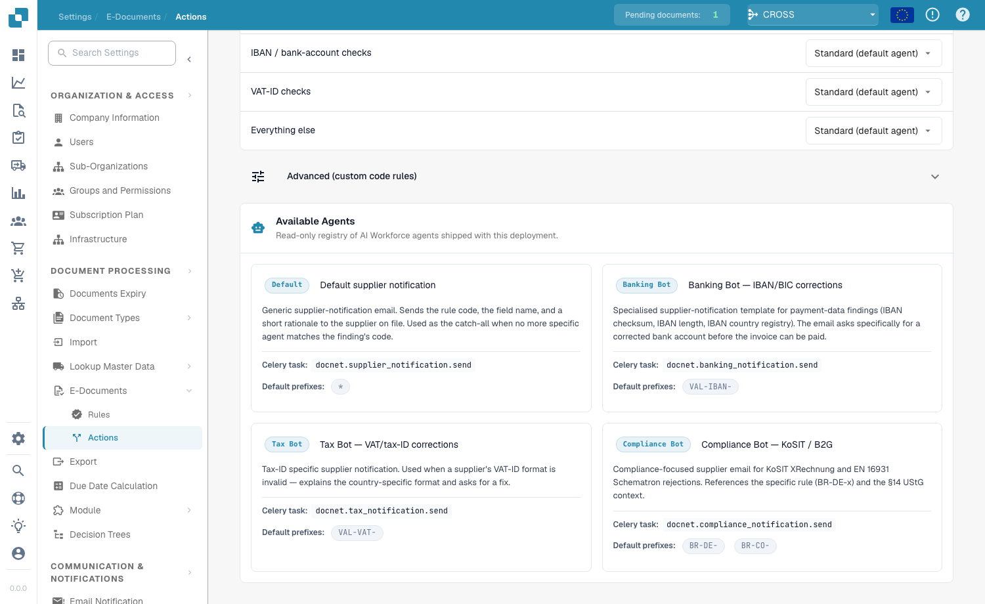Open the delivery truck icon
985x604 pixels.
[18, 165]
